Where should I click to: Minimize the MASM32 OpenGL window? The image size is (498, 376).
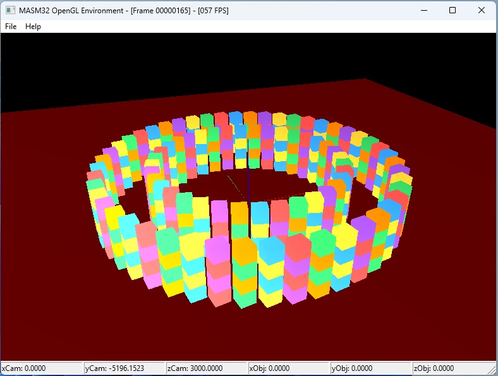click(x=424, y=11)
